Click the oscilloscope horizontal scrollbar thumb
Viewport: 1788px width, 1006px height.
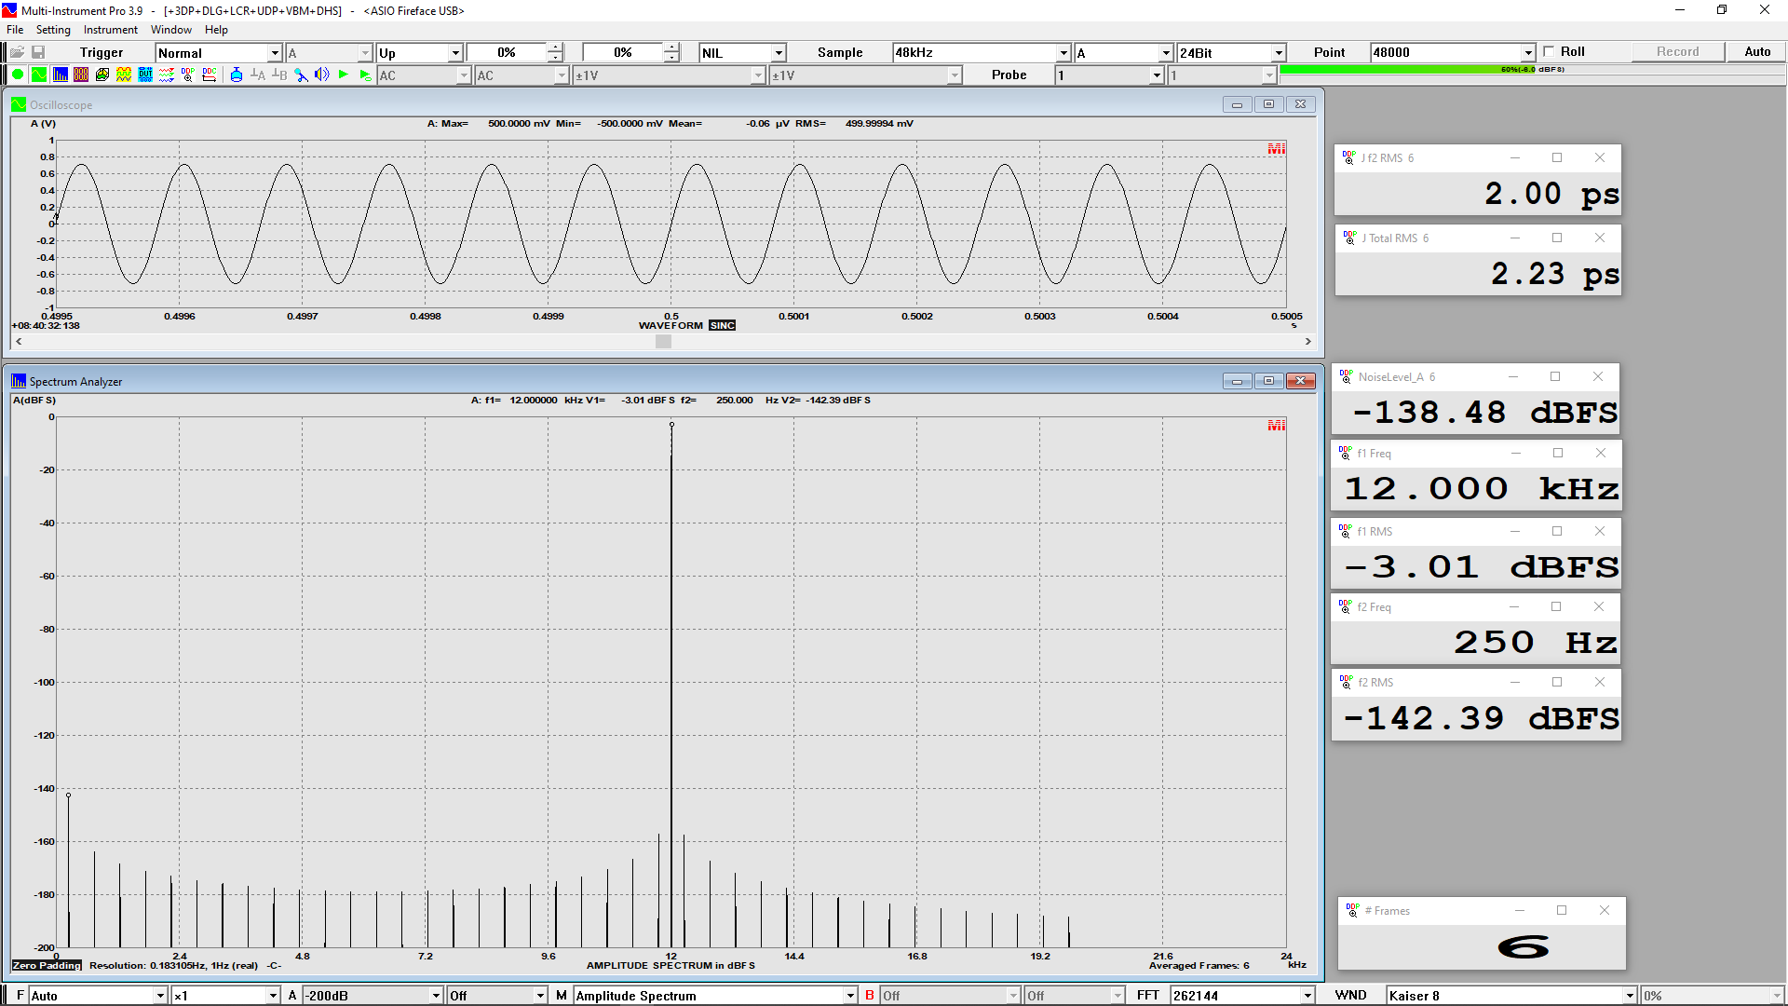click(663, 342)
